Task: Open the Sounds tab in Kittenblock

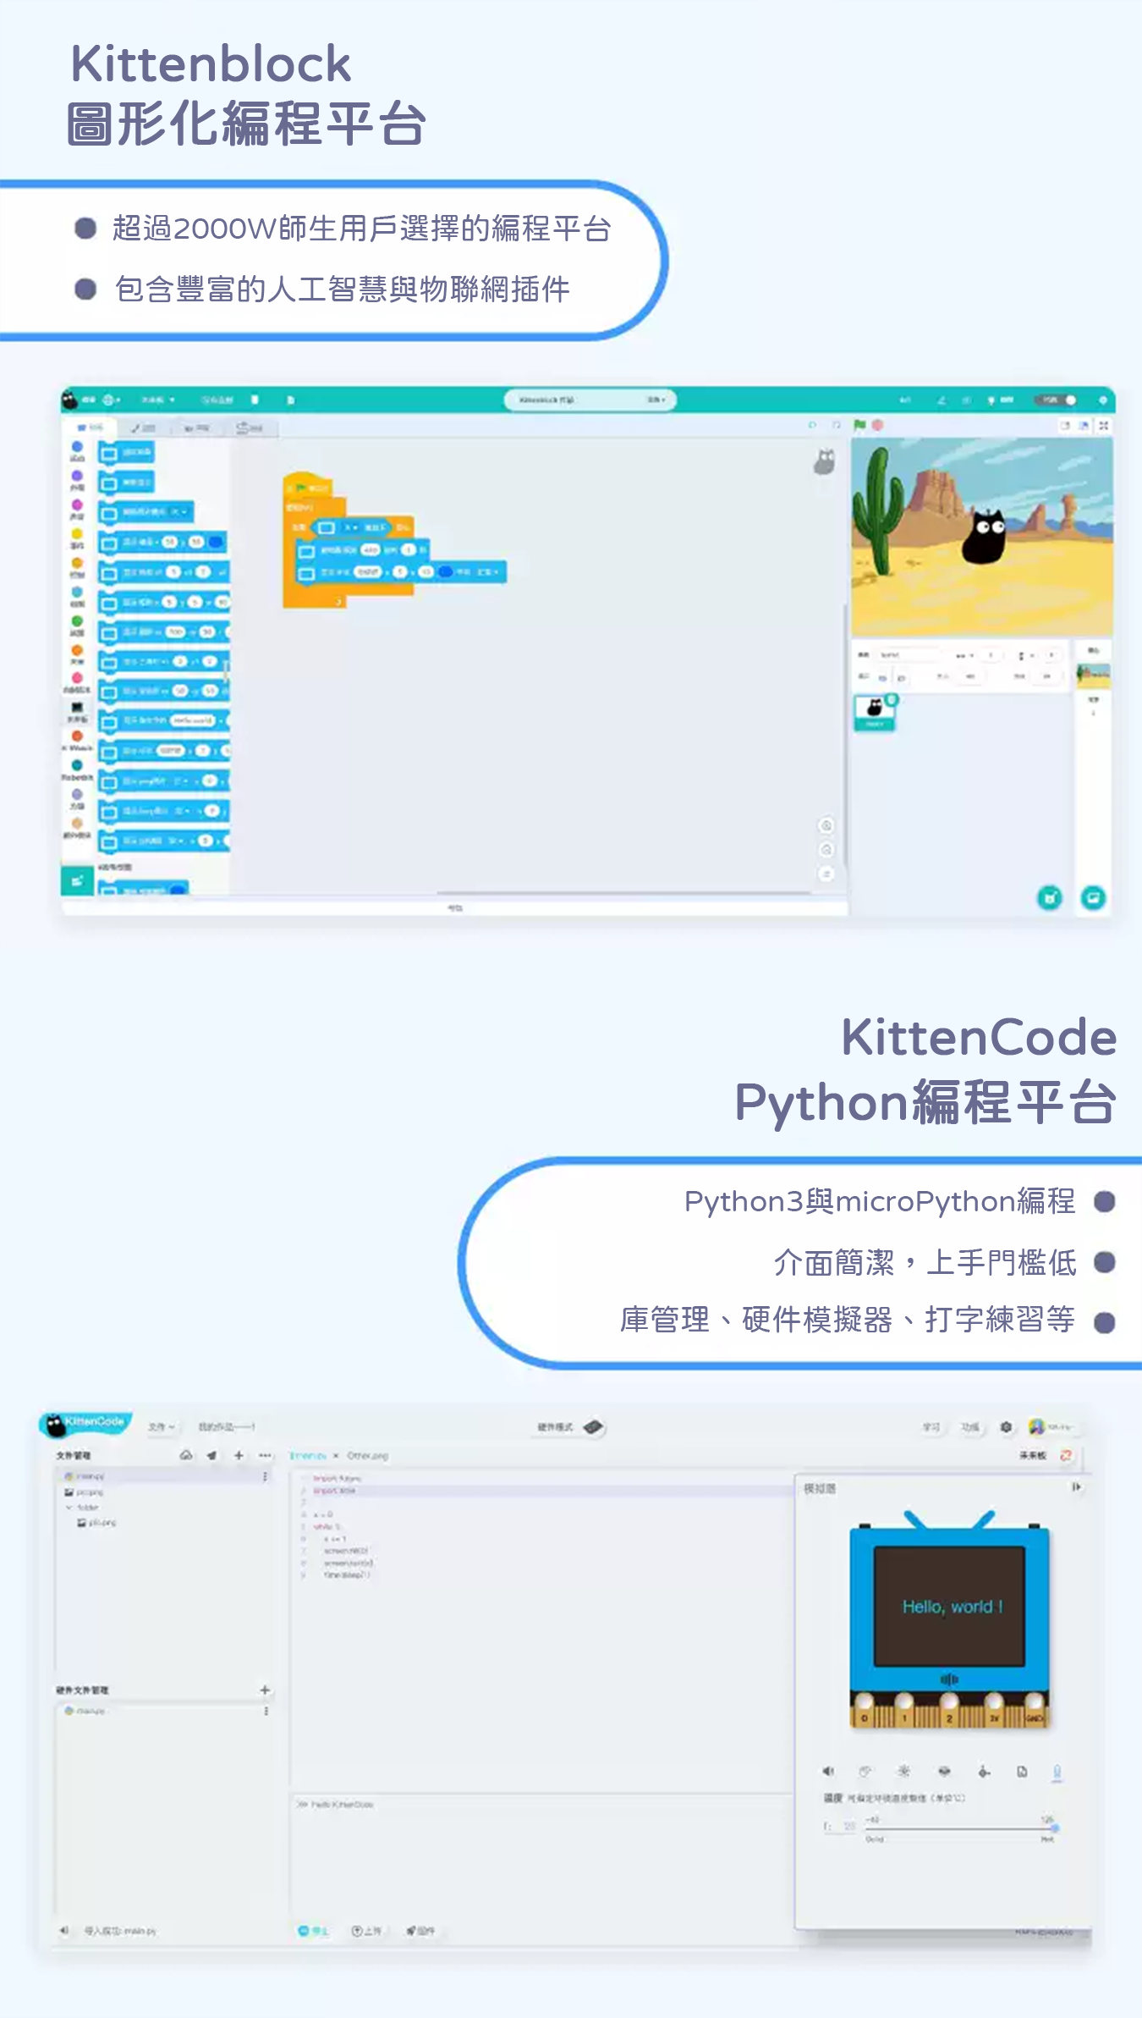Action: [196, 428]
